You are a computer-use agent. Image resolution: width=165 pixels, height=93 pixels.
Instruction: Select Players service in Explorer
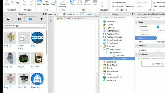point(110,25)
